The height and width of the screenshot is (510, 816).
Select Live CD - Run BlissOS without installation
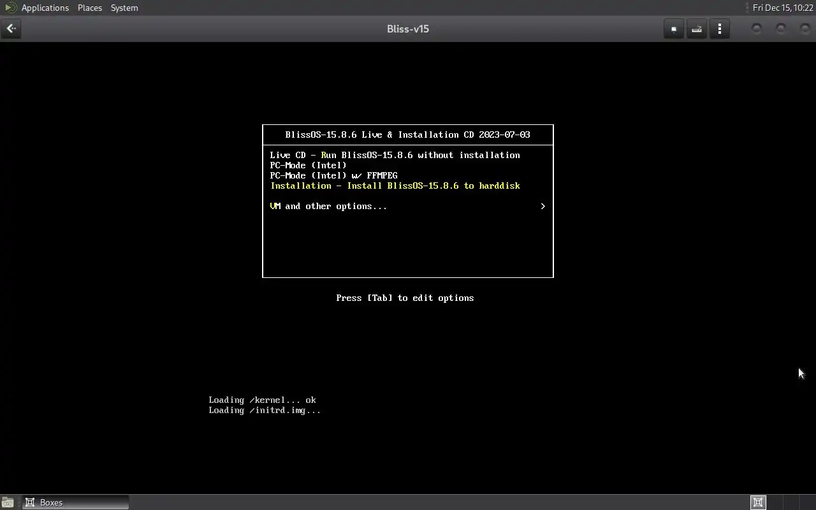pos(395,155)
